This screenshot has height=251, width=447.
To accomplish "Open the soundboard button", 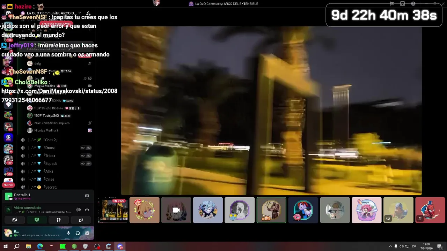I will coord(81,220).
